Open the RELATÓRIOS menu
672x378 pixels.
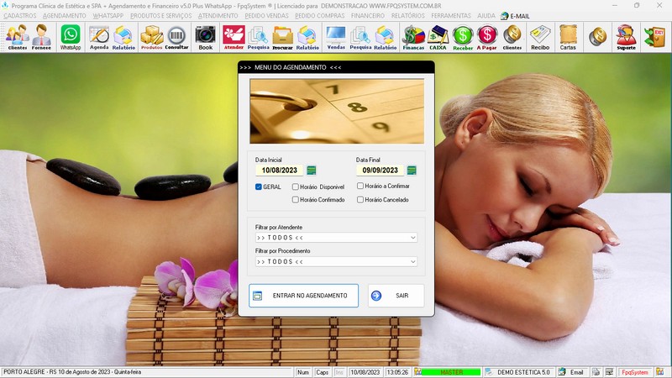pos(408,16)
